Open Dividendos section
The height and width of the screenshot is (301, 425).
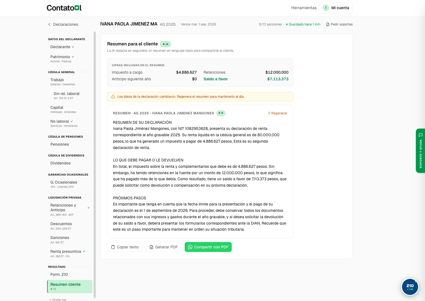pyautogui.click(x=60, y=163)
